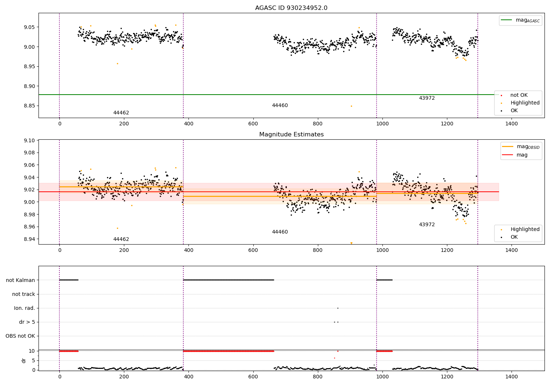Click the vertical "dr" axis label
This screenshot has width=550, height=385.
(23, 360)
